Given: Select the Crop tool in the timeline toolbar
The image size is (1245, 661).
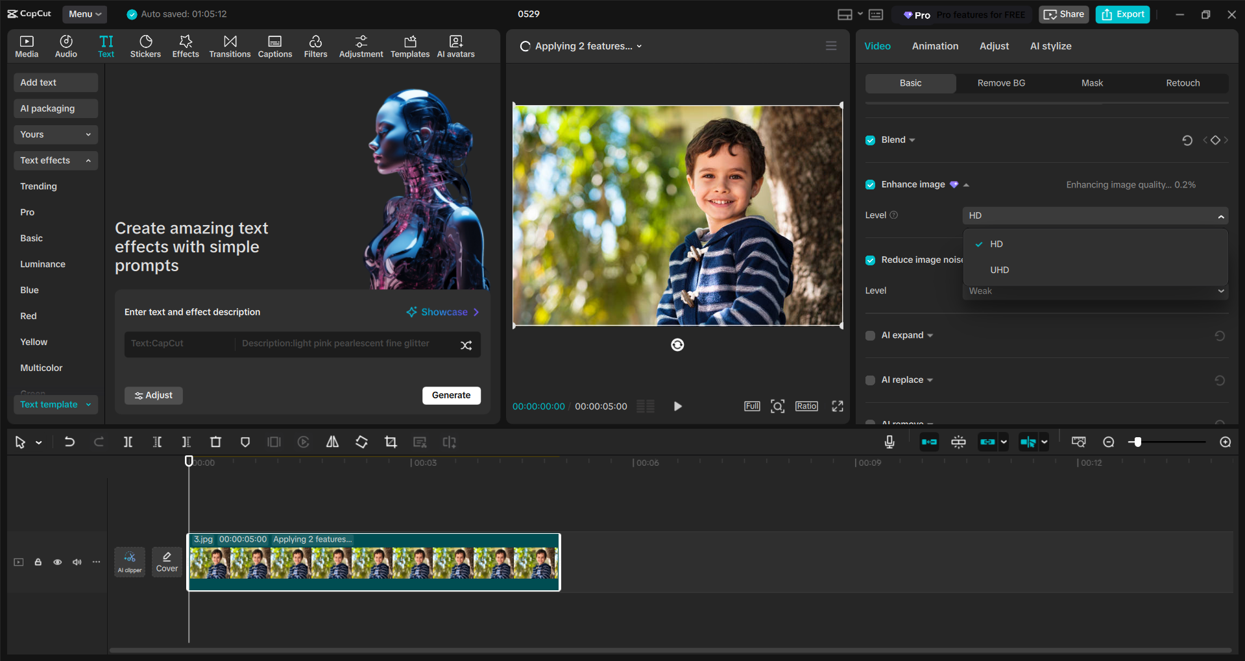Looking at the screenshot, I should point(391,442).
